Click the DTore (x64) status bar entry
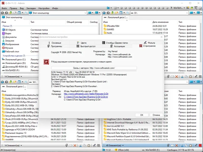Screen dimensions: 203x152 (x=122, y=150)
